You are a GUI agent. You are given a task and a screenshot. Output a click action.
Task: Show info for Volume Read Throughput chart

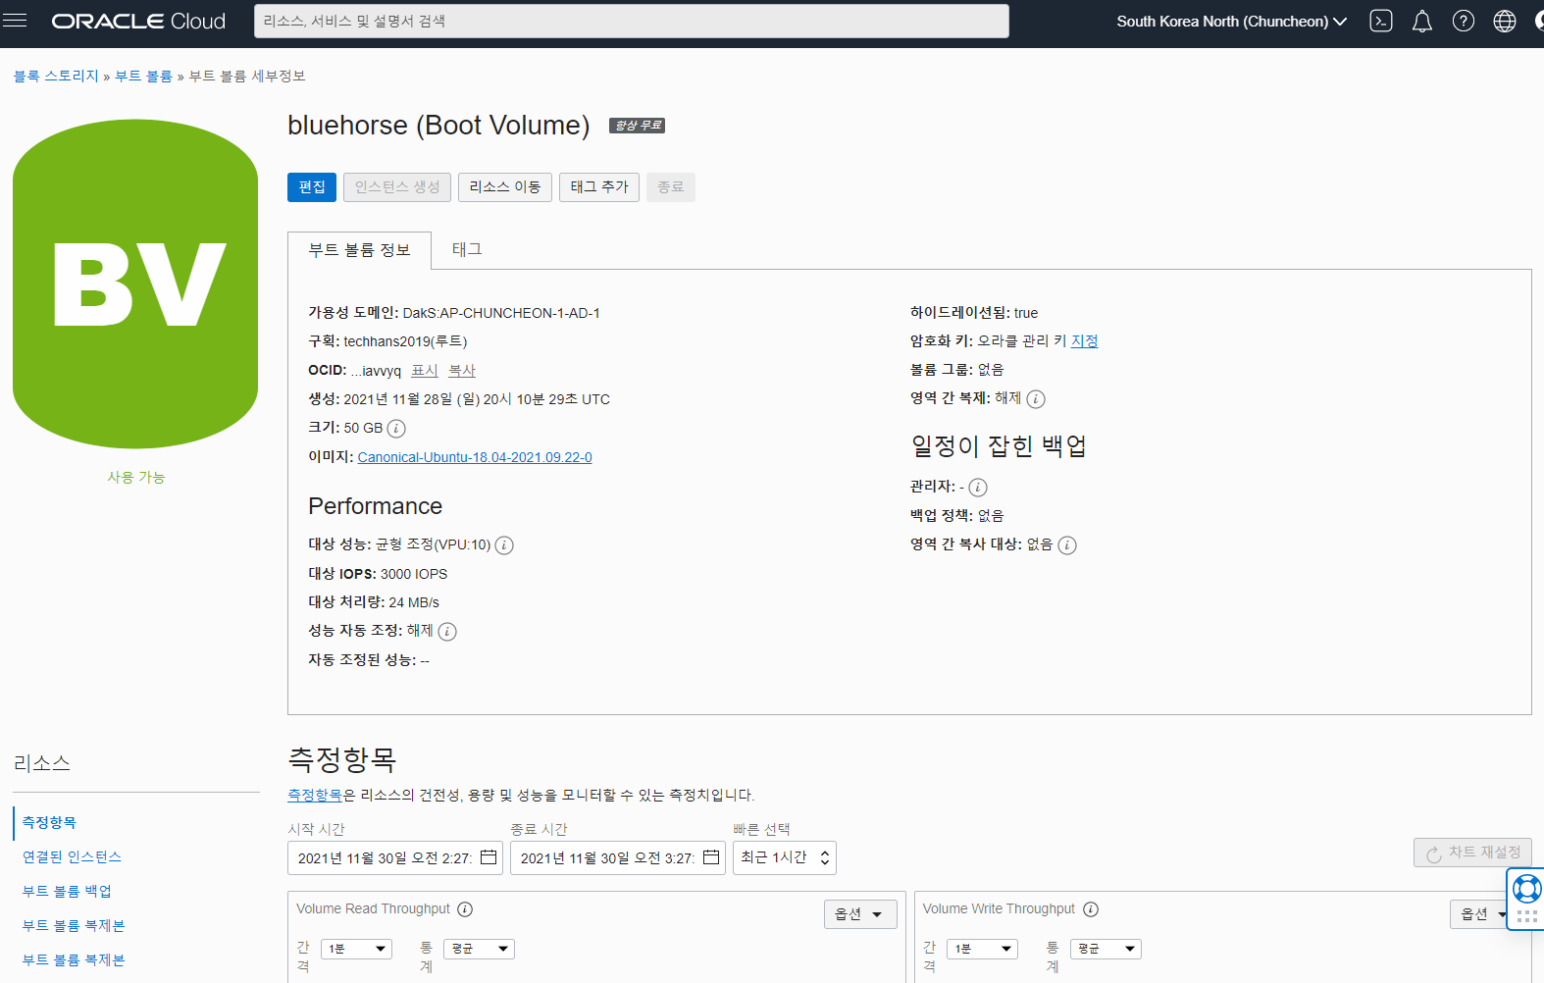click(x=465, y=909)
